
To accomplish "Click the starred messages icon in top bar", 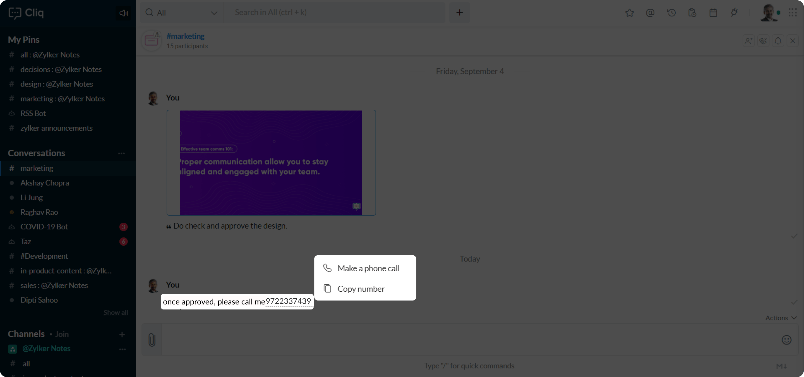I will [x=630, y=13].
